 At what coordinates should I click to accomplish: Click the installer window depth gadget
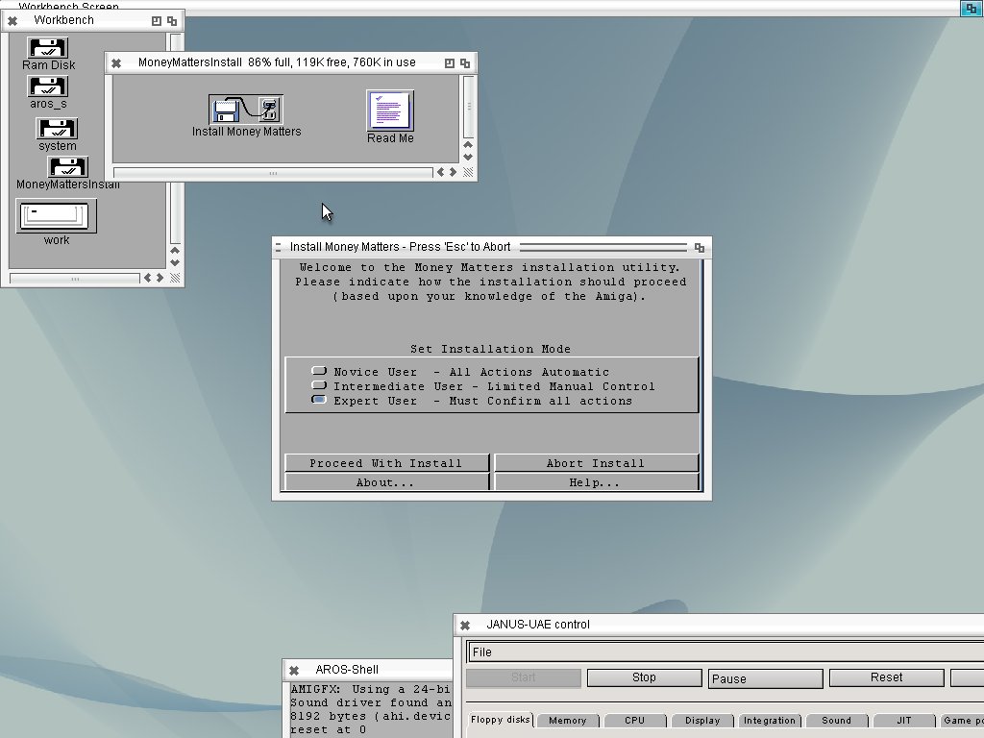click(x=700, y=247)
